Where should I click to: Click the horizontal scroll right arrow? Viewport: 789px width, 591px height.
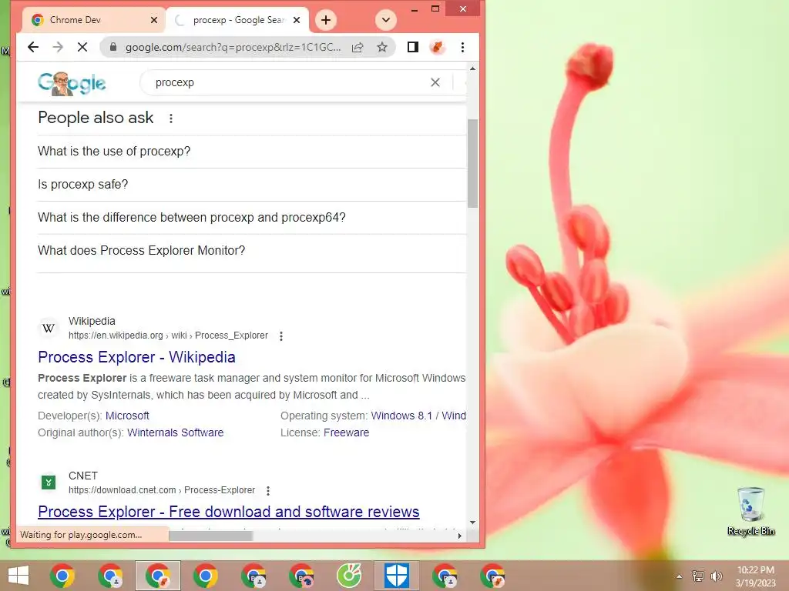pos(460,536)
